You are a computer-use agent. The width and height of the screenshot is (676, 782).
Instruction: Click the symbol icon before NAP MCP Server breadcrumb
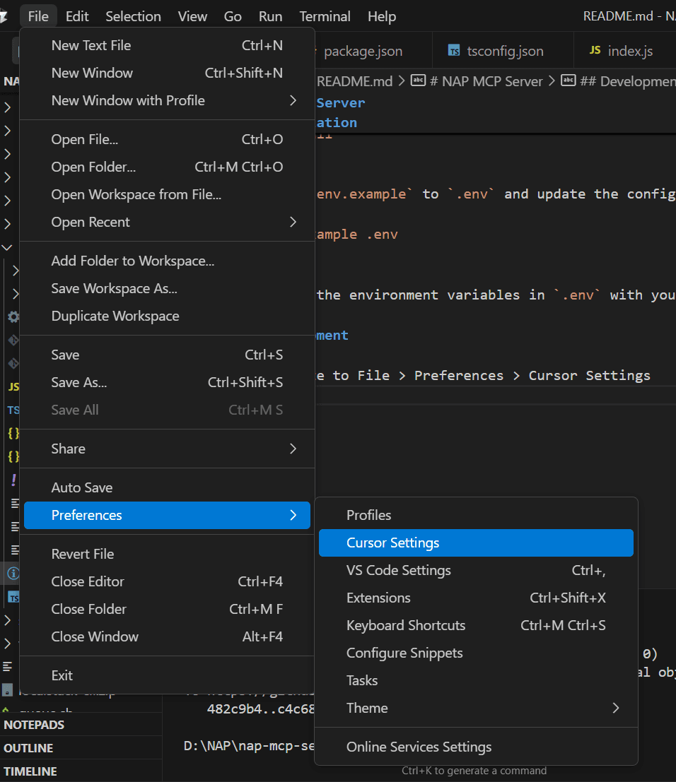[418, 81]
